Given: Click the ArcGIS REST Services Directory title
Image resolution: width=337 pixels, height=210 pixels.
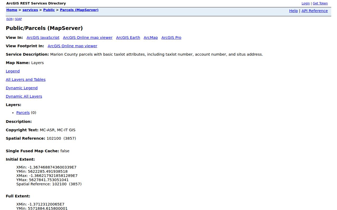Looking at the screenshot, I should point(36,3).
